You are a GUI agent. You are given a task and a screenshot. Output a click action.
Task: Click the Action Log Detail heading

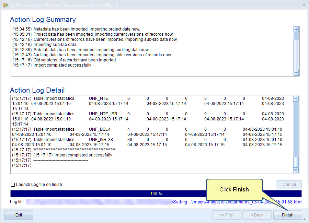37,90
